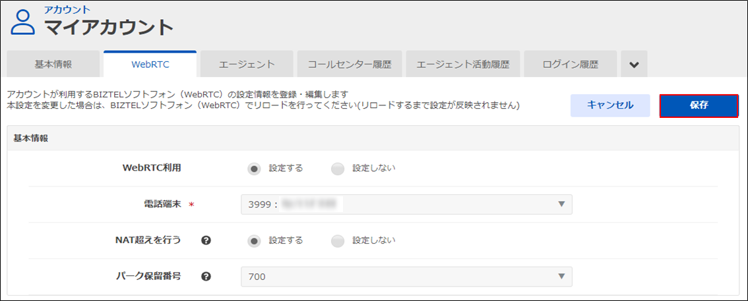Click help icon beside パーク保留番号
This screenshot has height=301, width=748.
pyautogui.click(x=206, y=277)
